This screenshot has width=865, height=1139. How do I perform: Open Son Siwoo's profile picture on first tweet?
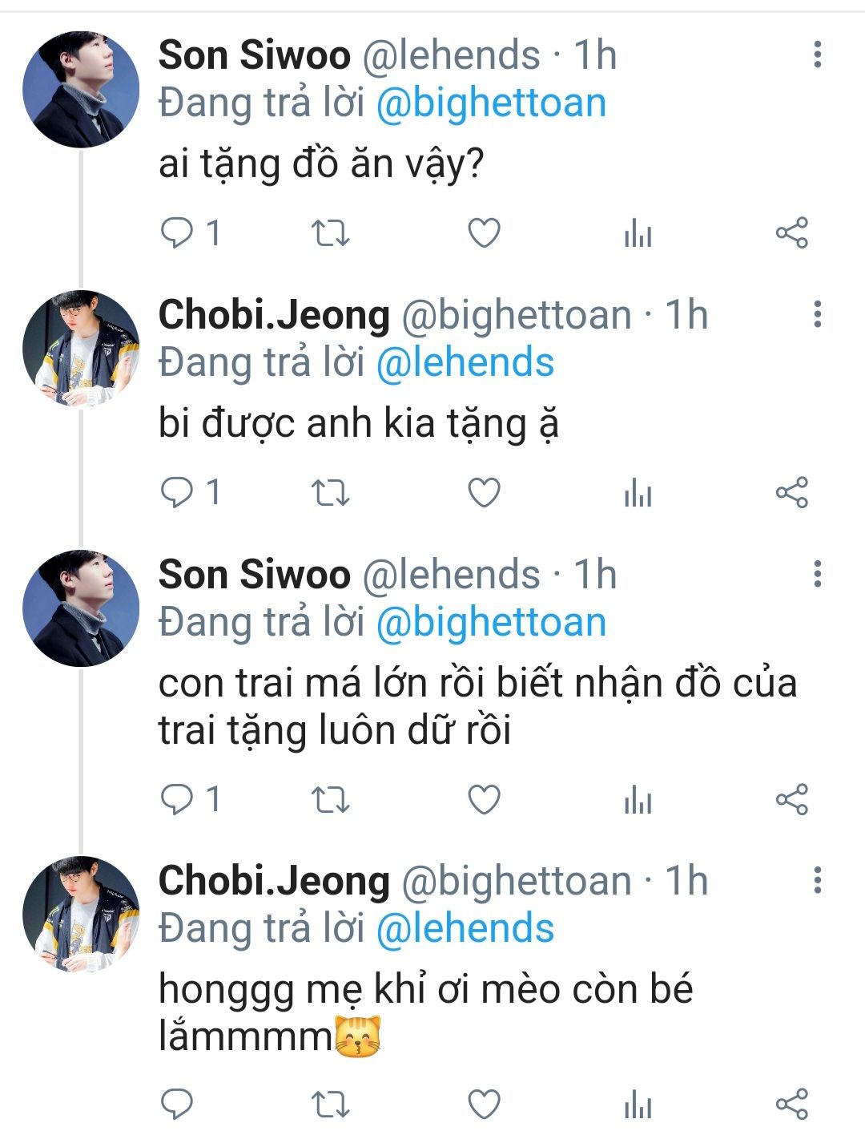tap(81, 90)
